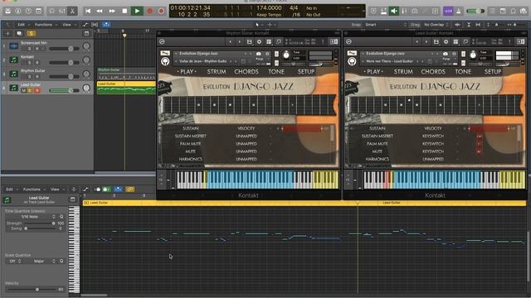Open PLAY tab in Rhythm Guitar Kontakt
The width and height of the screenshot is (531, 298).
(x=187, y=72)
